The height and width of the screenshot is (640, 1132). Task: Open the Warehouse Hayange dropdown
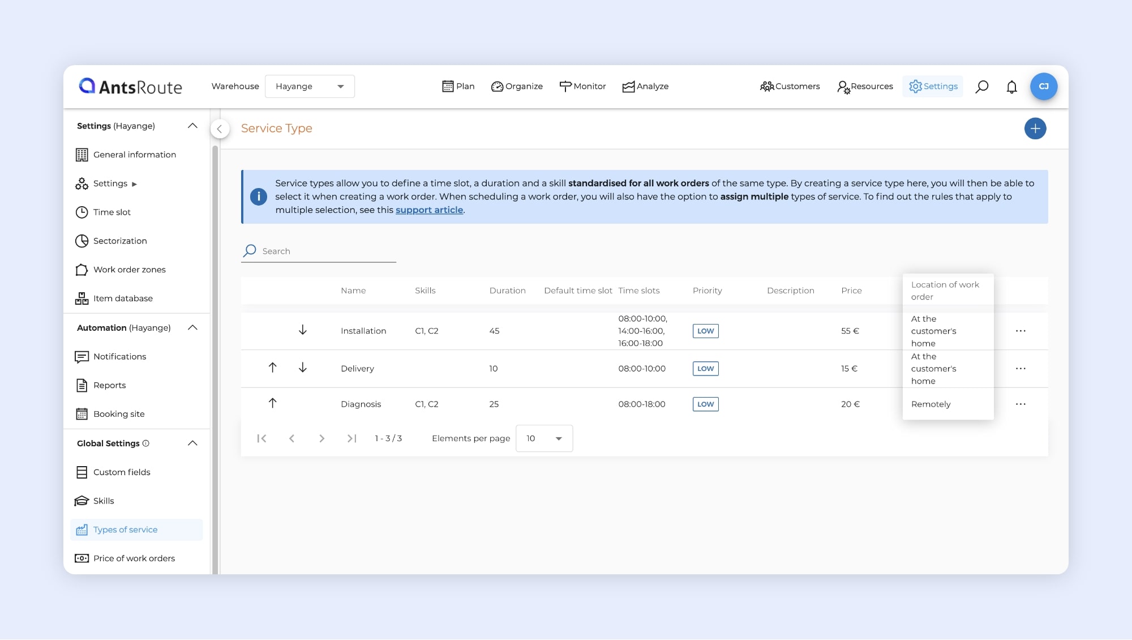coord(310,87)
